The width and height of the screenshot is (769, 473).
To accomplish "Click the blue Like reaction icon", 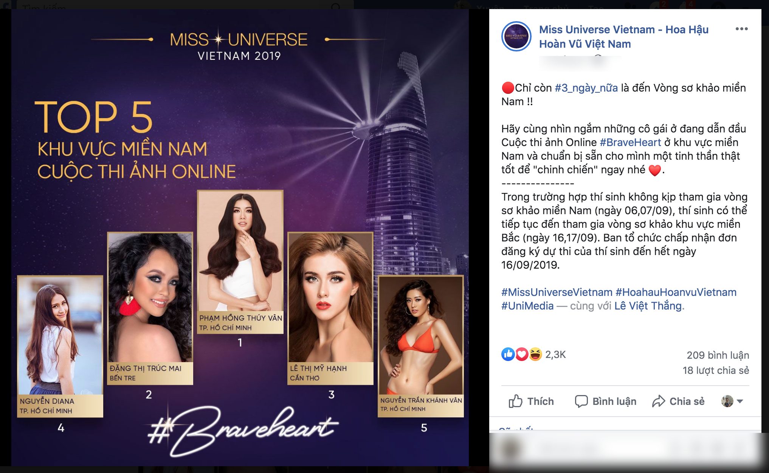I will click(x=508, y=355).
